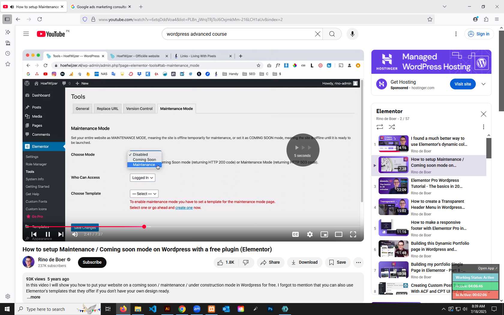The height and width of the screenshot is (315, 504).
Task: Like this video
Action: 226,262
